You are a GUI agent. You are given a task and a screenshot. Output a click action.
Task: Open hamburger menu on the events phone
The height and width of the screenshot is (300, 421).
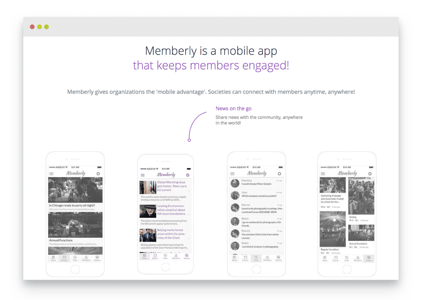(x=51, y=174)
